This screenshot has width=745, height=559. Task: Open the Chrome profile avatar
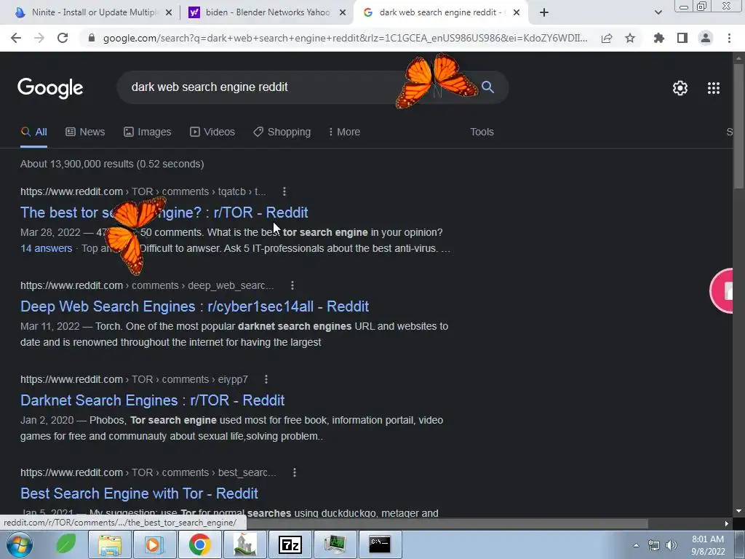(x=706, y=38)
